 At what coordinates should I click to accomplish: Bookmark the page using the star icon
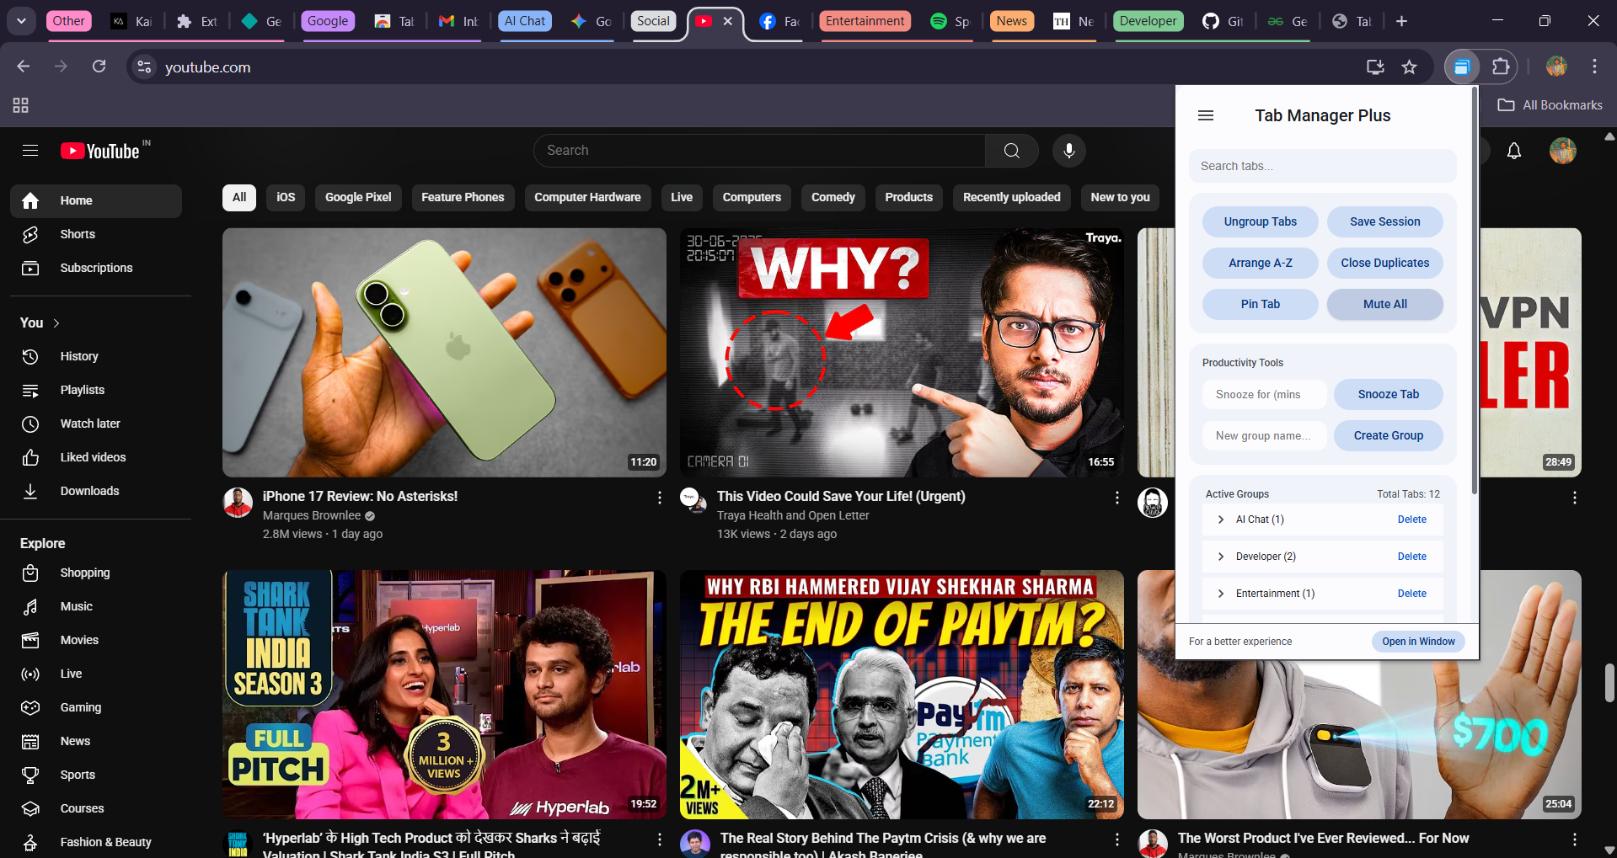[x=1409, y=67]
